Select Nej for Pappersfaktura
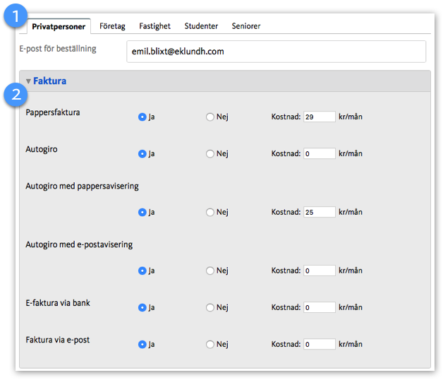This screenshot has width=443, height=380. [210, 117]
